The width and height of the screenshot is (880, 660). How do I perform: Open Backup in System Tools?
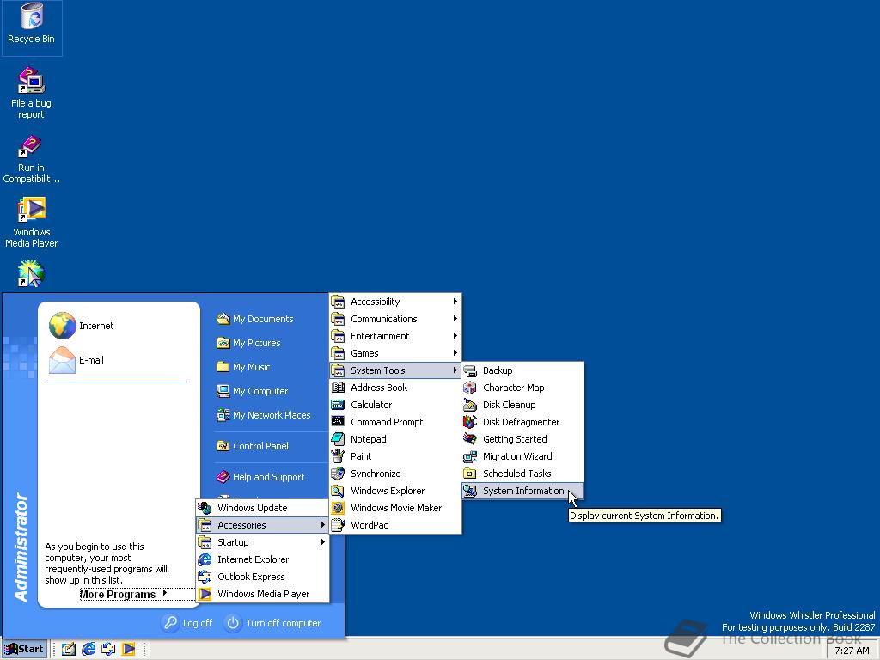pyautogui.click(x=522, y=370)
